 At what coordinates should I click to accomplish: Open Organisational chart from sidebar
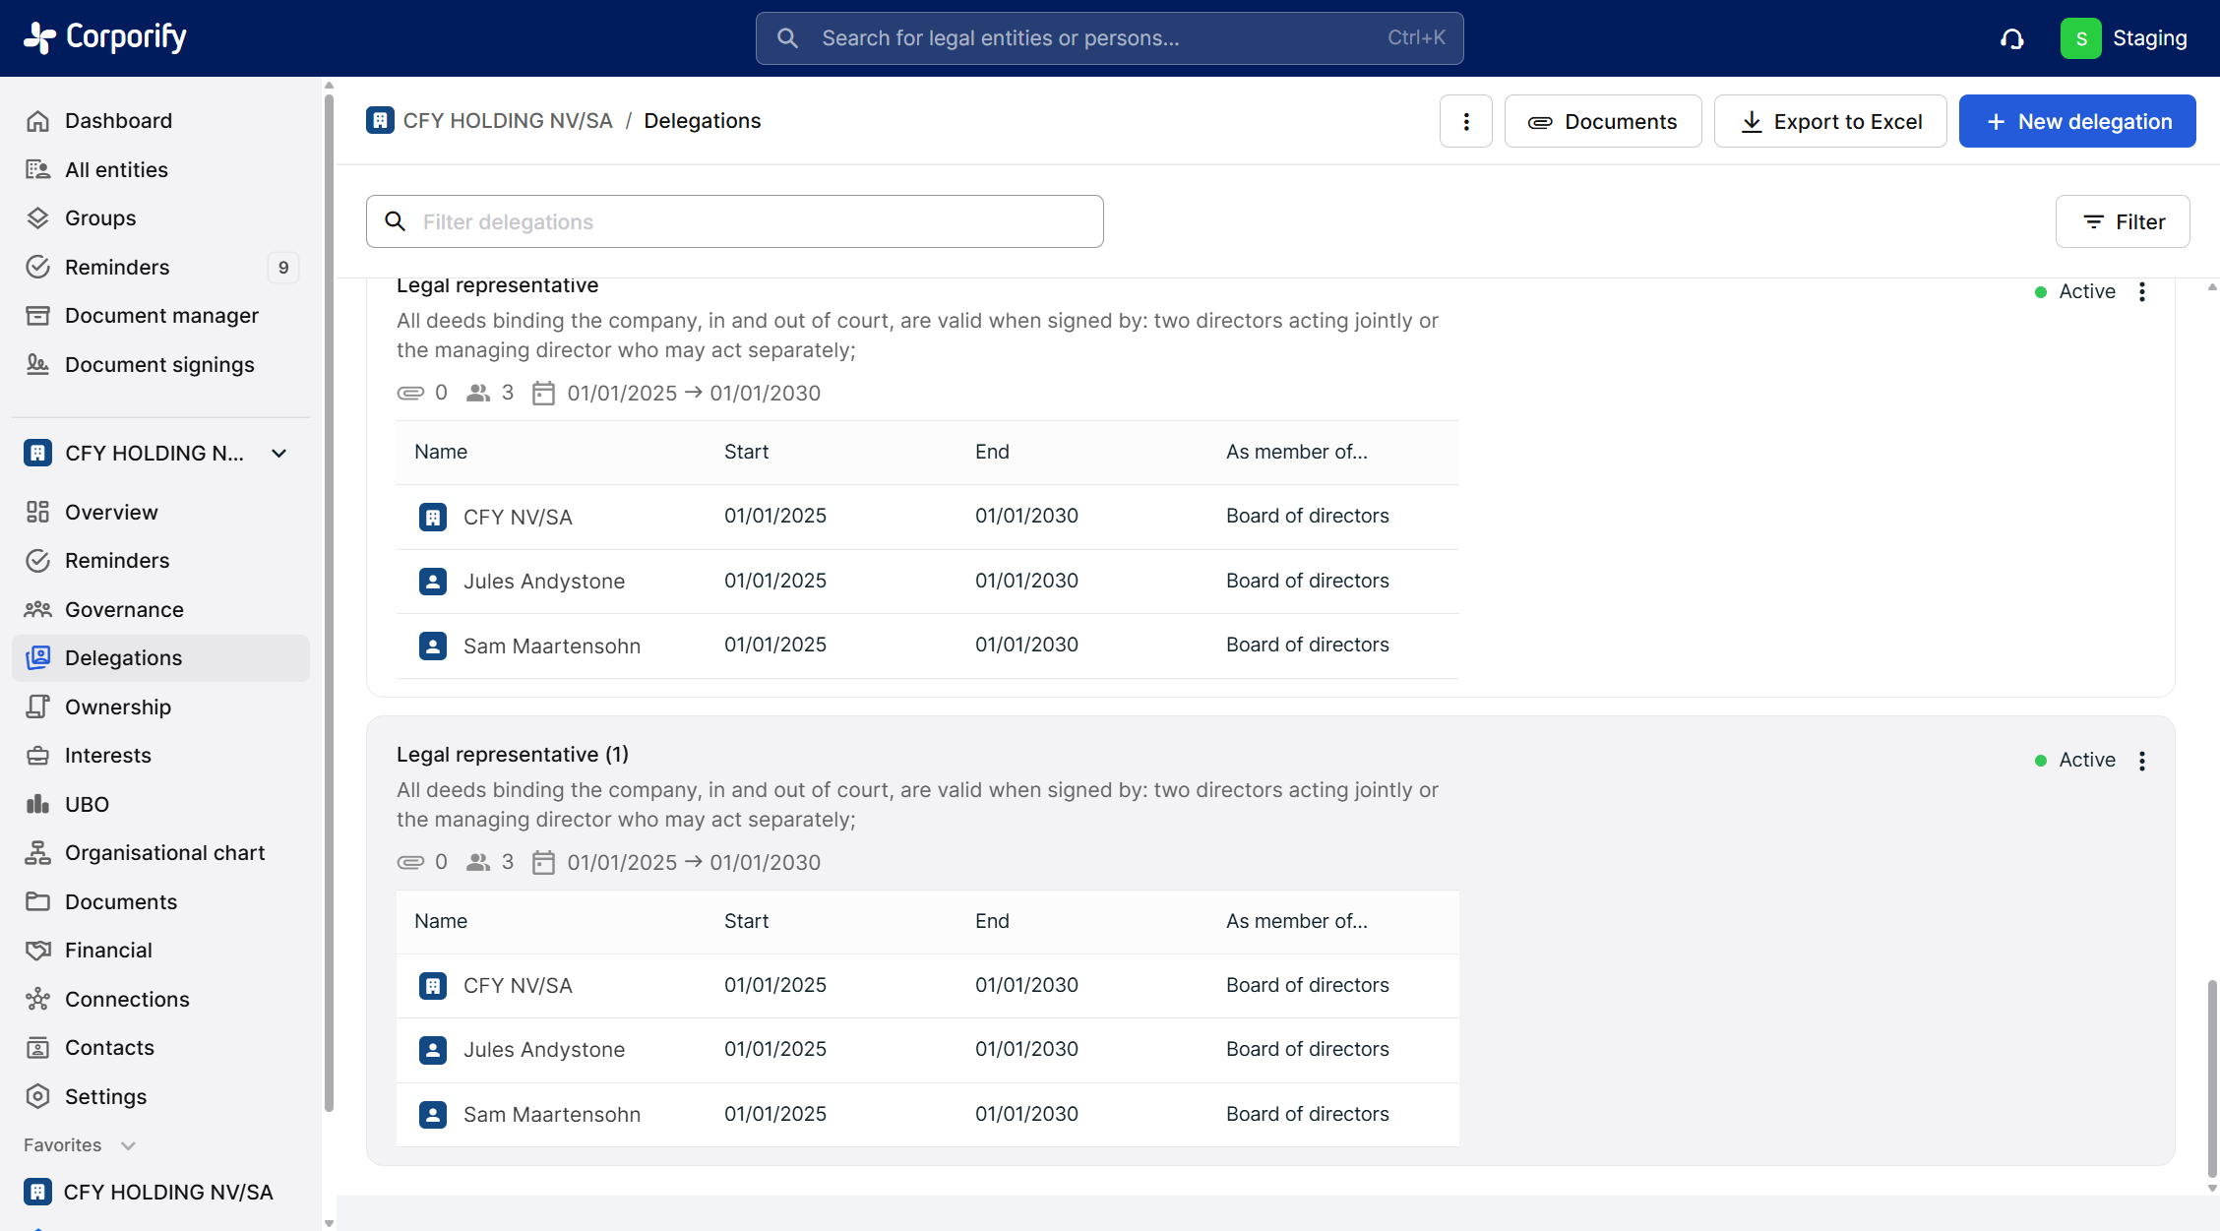coord(164,853)
